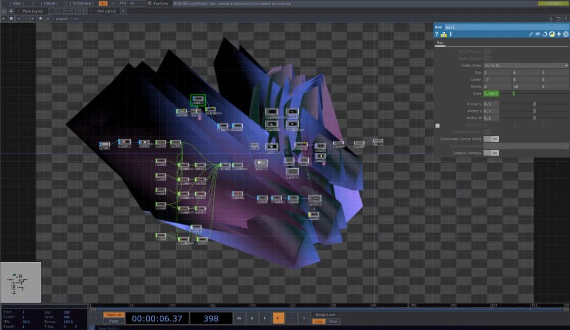Viewport: 570px width, 330px height.
Task: Step one frame back with minus button
Action: pyautogui.click(x=291, y=318)
